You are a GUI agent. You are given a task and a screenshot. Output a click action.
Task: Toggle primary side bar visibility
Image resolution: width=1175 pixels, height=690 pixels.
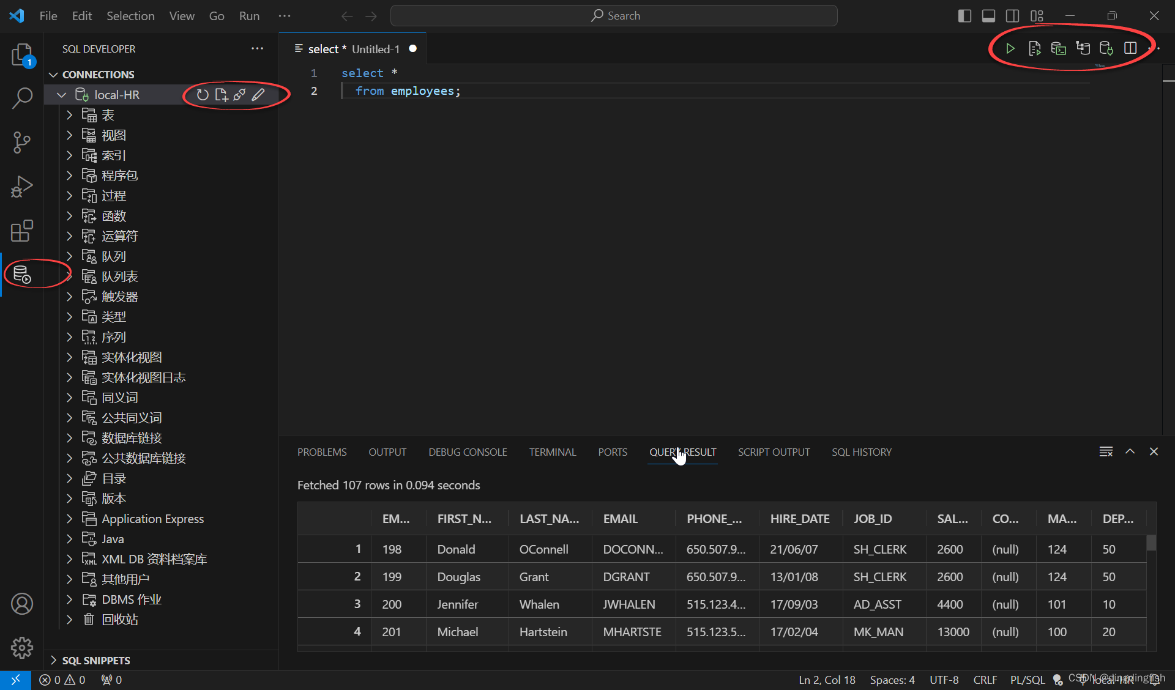point(964,16)
